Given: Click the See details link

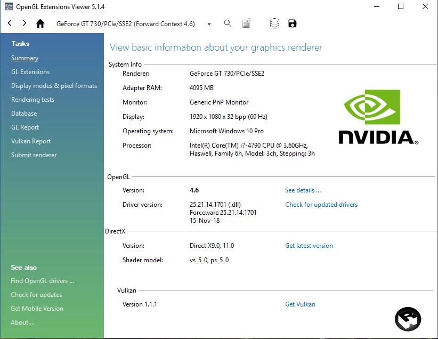Looking at the screenshot, I should pyautogui.click(x=303, y=190).
